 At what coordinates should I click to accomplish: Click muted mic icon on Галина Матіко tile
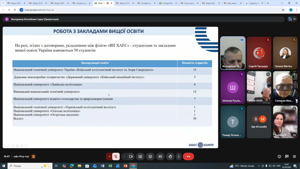pyautogui.click(x=294, y=40)
